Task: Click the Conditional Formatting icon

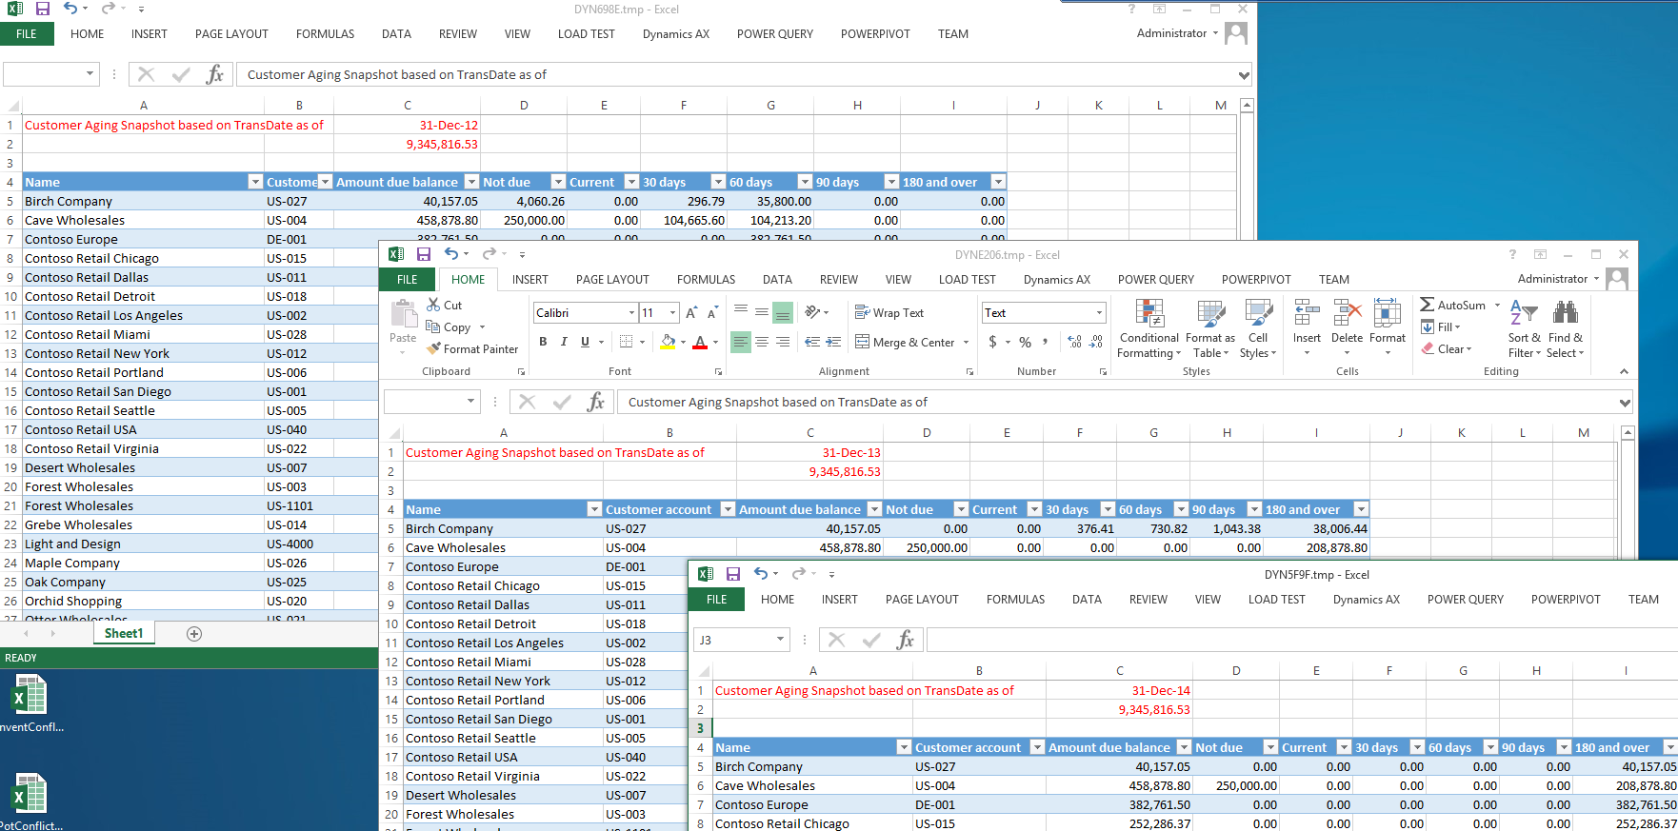Action: click(x=1149, y=314)
